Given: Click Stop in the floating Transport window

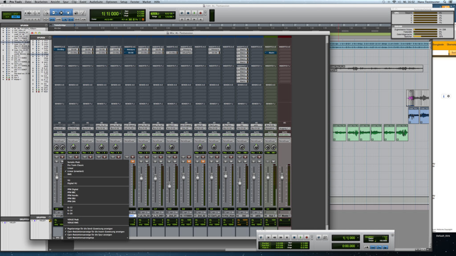Looking at the screenshot, I should (294, 237).
